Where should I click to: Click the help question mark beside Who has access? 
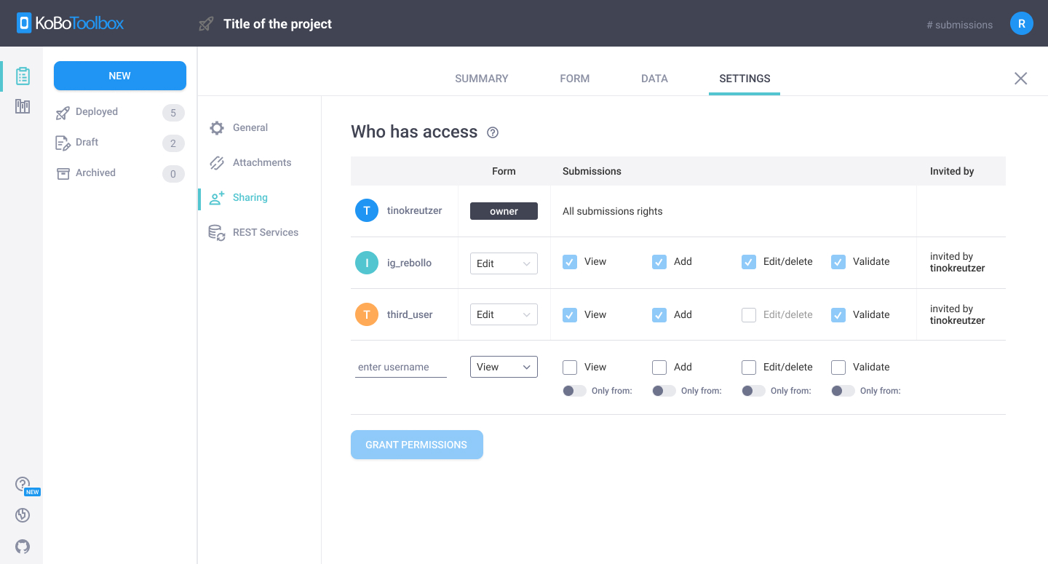[x=493, y=132]
